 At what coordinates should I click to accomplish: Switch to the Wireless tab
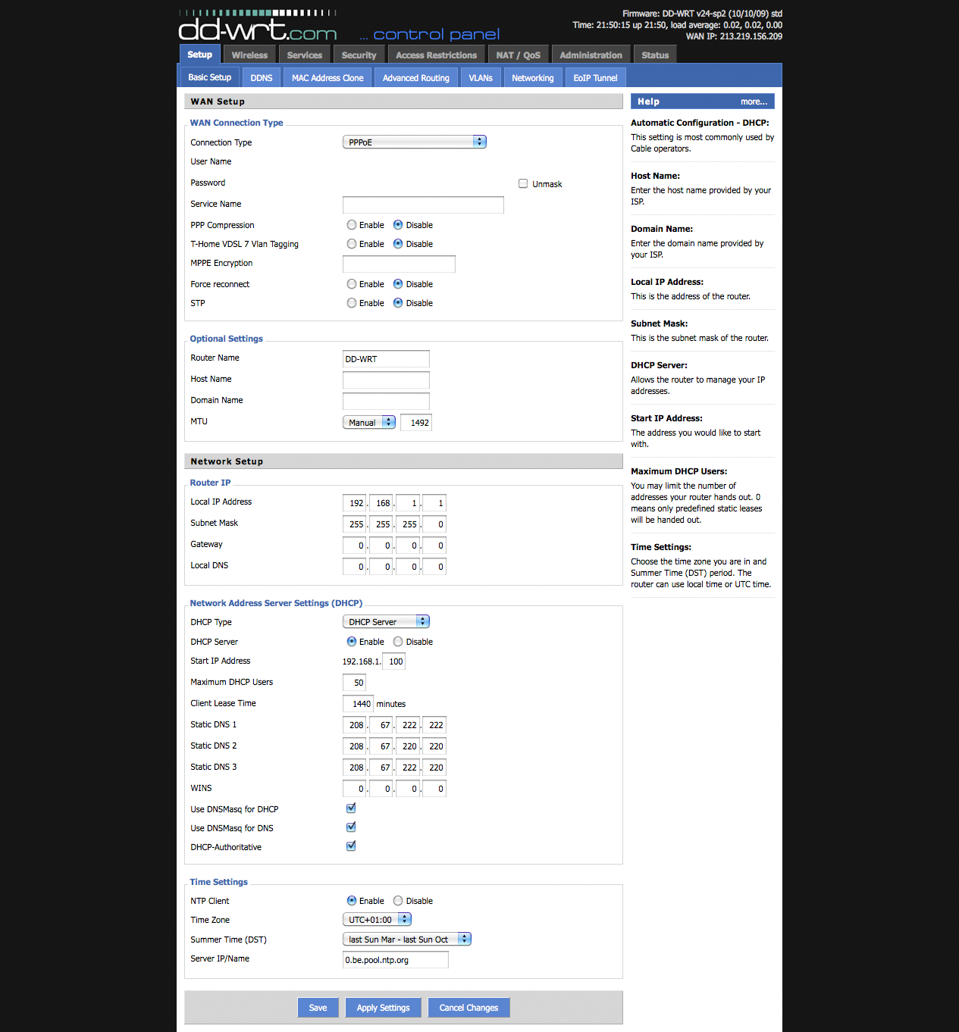[x=249, y=55]
